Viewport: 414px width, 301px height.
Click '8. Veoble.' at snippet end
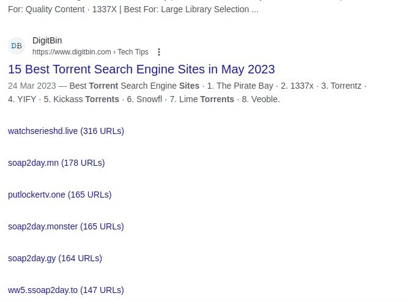pyautogui.click(x=261, y=99)
